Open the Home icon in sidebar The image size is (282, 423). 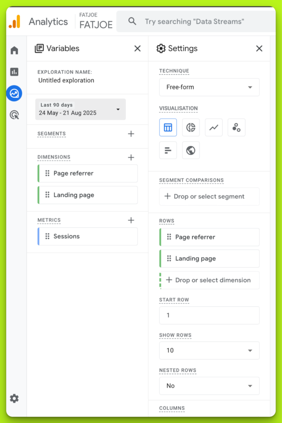click(x=14, y=50)
